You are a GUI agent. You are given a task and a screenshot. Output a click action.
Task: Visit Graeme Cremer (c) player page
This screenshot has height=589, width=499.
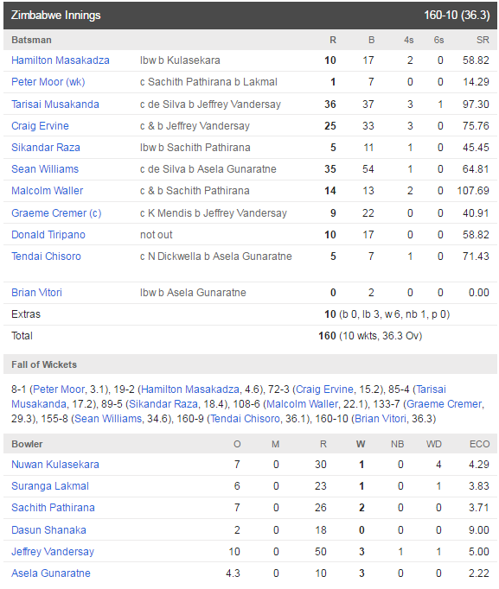[56, 213]
